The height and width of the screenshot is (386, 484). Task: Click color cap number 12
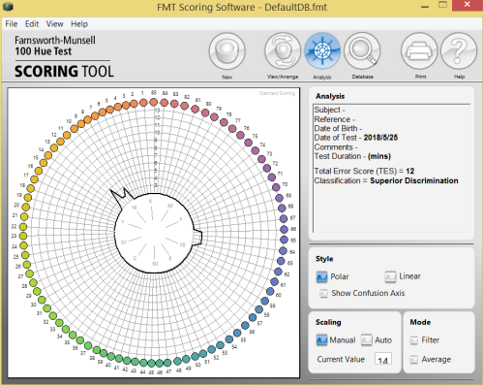click(60, 142)
